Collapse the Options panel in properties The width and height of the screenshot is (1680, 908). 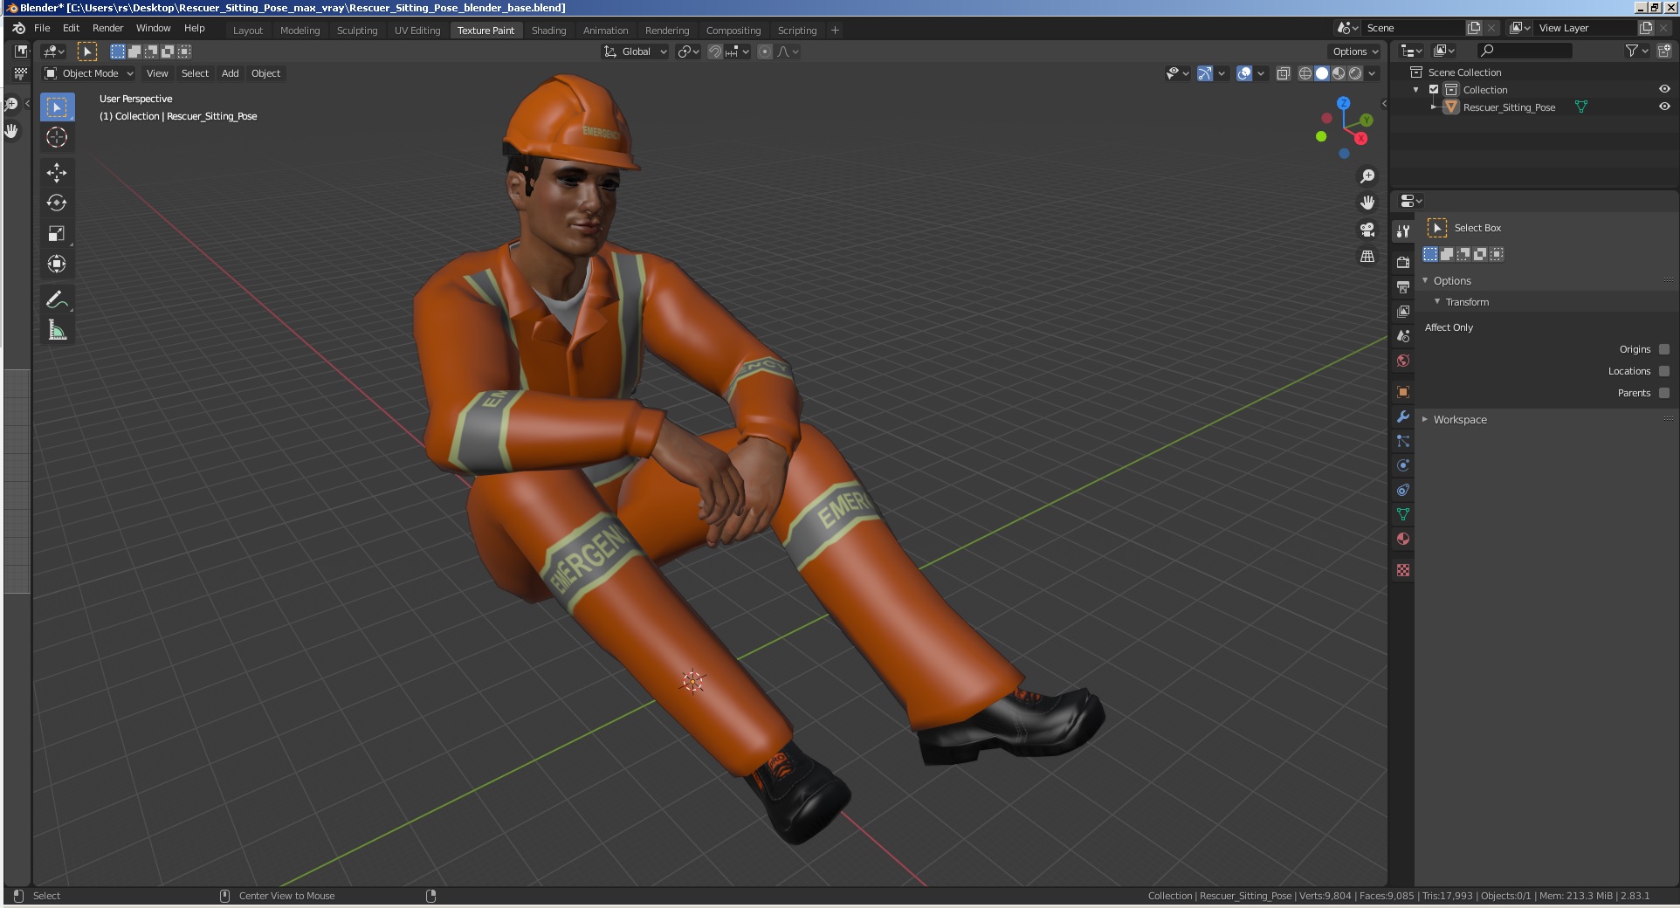point(1426,280)
